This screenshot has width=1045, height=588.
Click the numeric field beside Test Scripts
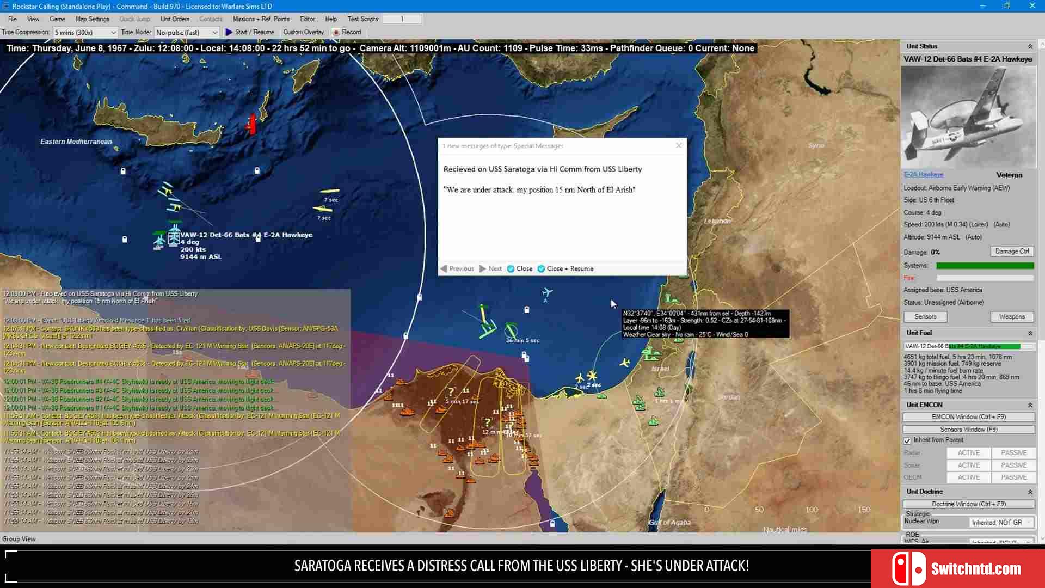pos(402,19)
